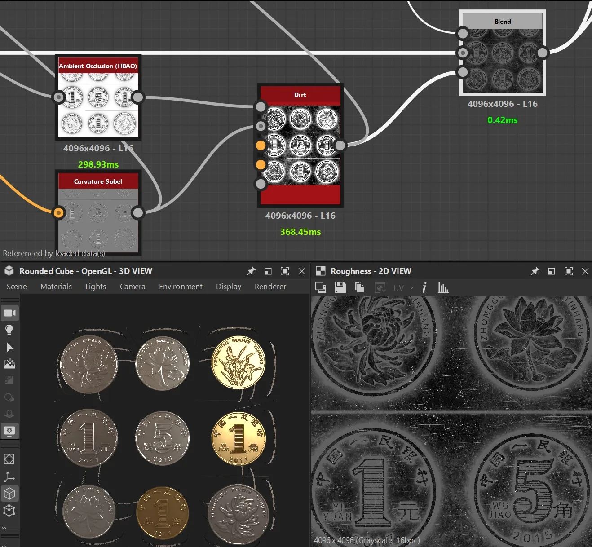Save the Roughness image with the floppy icon
The image size is (592, 547).
[340, 287]
